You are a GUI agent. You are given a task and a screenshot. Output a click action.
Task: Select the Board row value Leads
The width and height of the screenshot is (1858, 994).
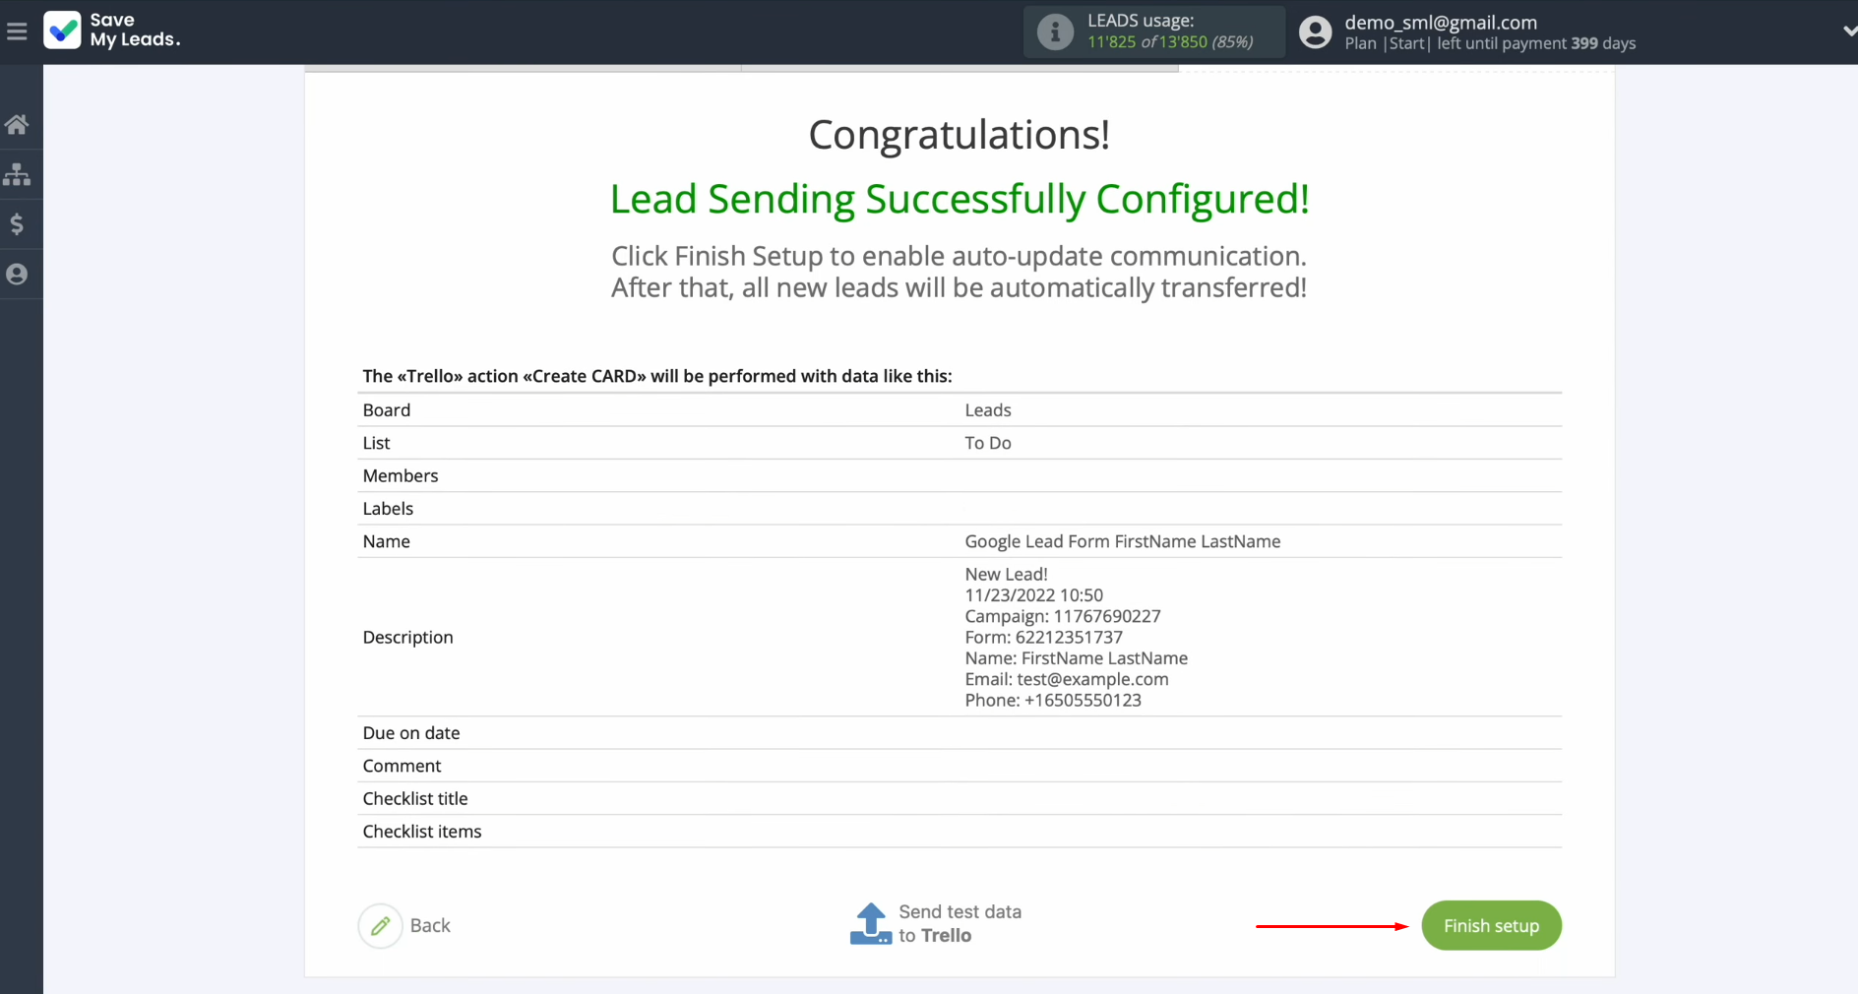tap(988, 410)
